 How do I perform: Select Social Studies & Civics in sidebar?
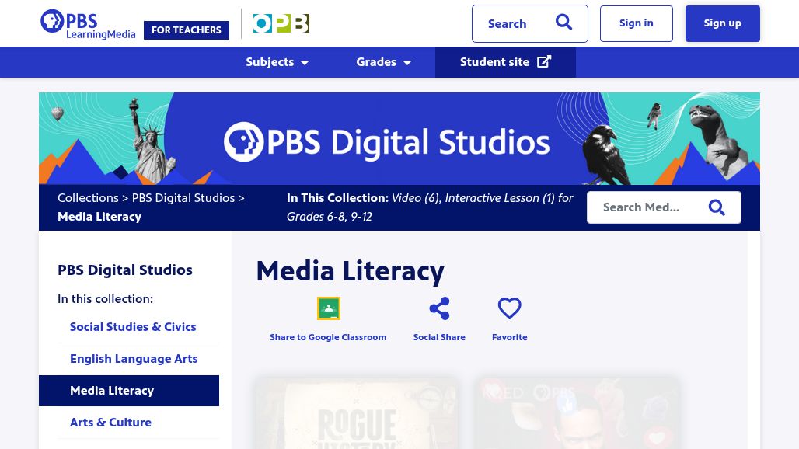[133, 327]
